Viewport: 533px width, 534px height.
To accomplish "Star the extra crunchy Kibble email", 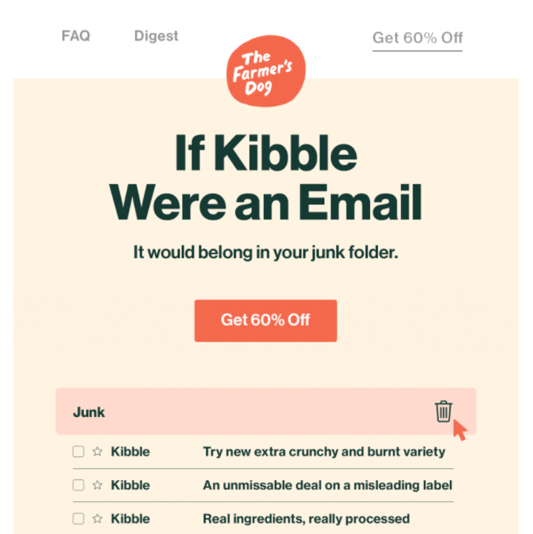I will [98, 452].
